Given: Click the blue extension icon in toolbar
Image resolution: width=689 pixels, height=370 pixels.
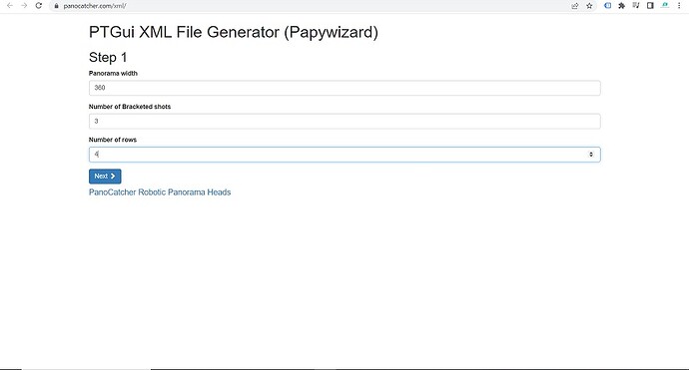Looking at the screenshot, I should [x=607, y=6].
